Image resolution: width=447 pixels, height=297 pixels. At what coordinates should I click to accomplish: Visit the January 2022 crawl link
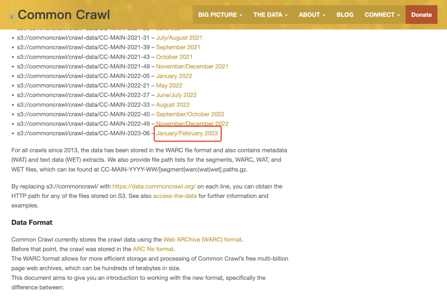click(x=174, y=76)
